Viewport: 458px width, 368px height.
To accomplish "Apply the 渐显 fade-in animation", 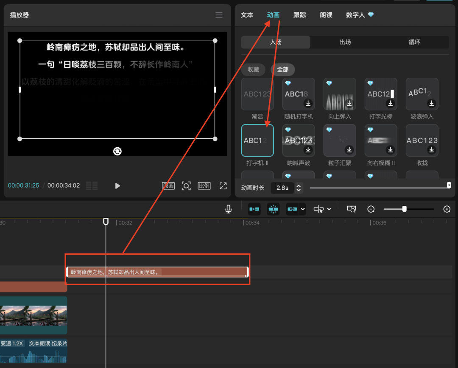I will tap(257, 94).
